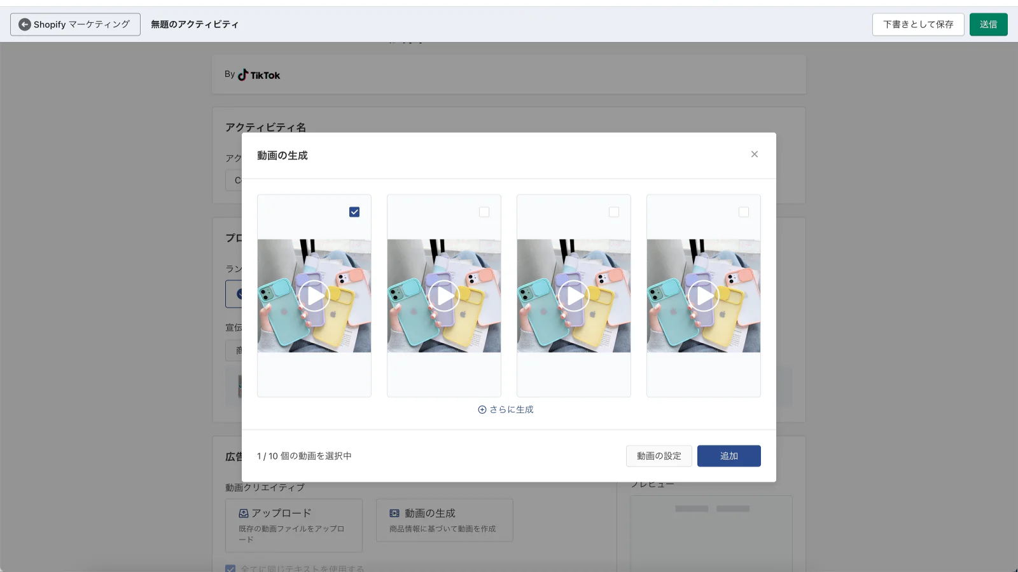Click the upload icon beside アップロード

(244, 514)
